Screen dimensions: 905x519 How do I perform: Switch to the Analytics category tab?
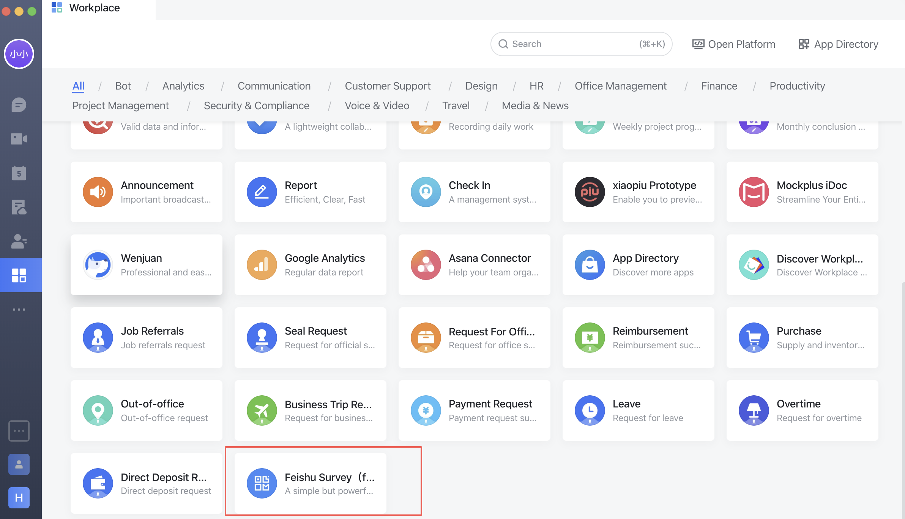click(183, 86)
